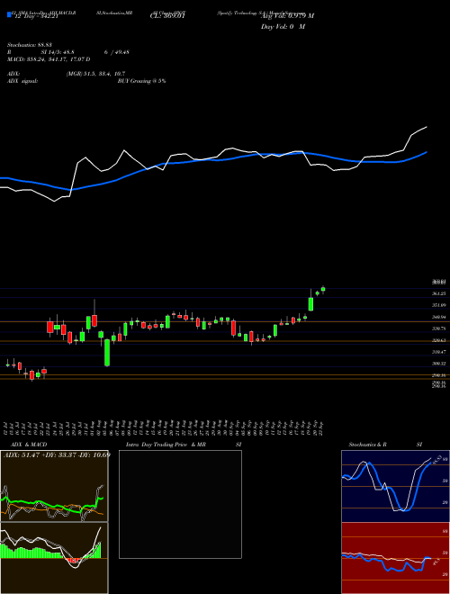Click the 361.25 price axis label
Image resolution: width=450 pixels, height=594 pixels.
[438, 293]
